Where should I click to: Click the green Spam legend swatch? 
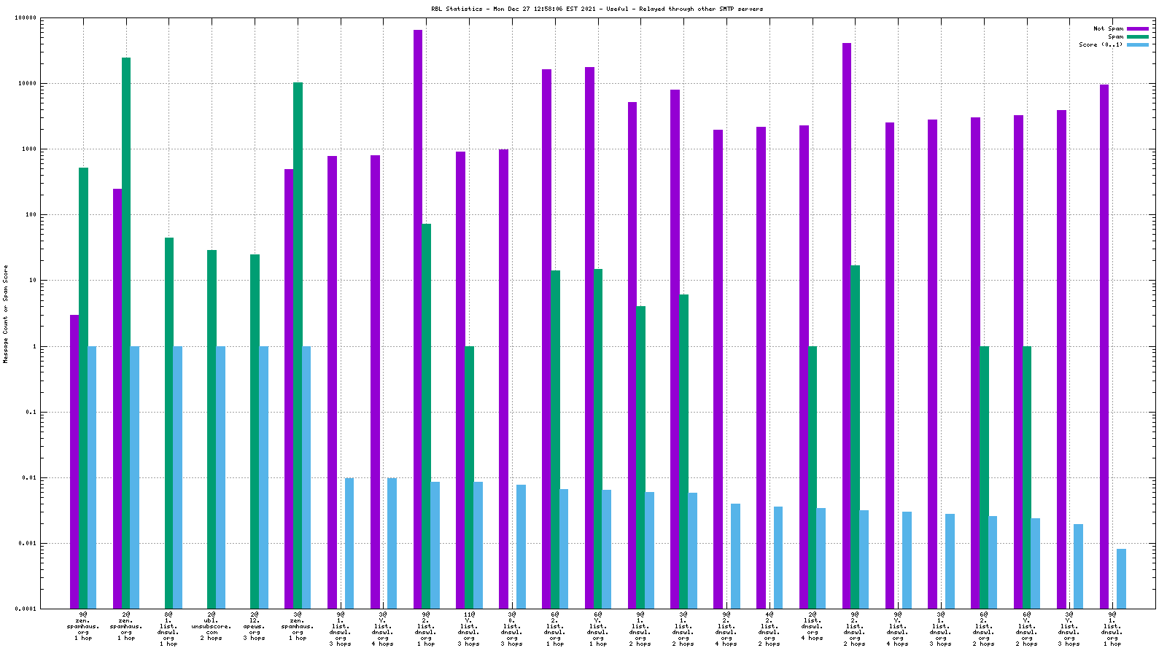coord(1137,36)
